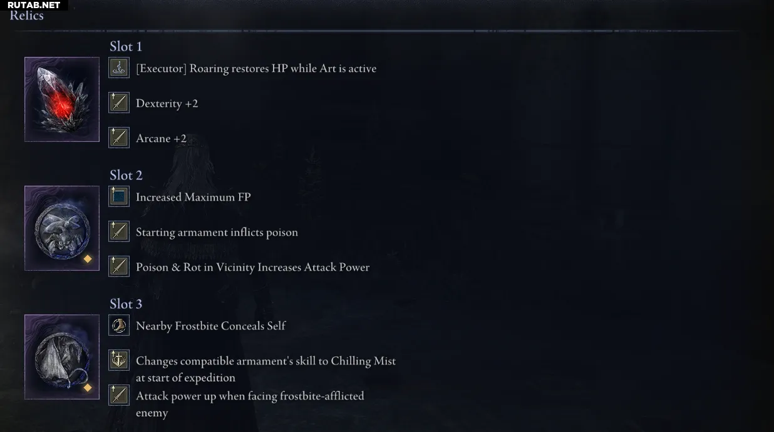Select the Slot 1 heading
The width and height of the screenshot is (774, 432).
tap(126, 46)
